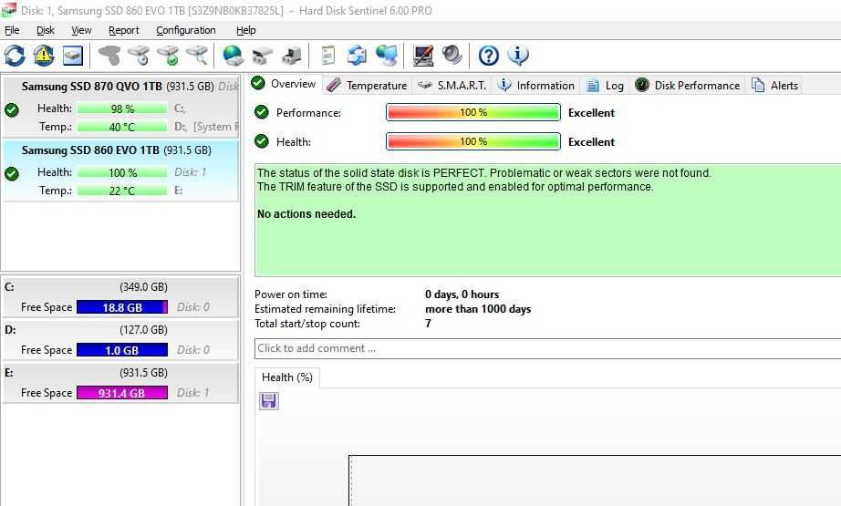
Task: Open the File menu
Action: pos(12,31)
